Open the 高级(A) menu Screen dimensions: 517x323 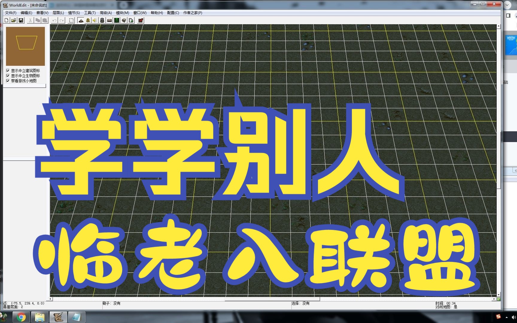[106, 13]
